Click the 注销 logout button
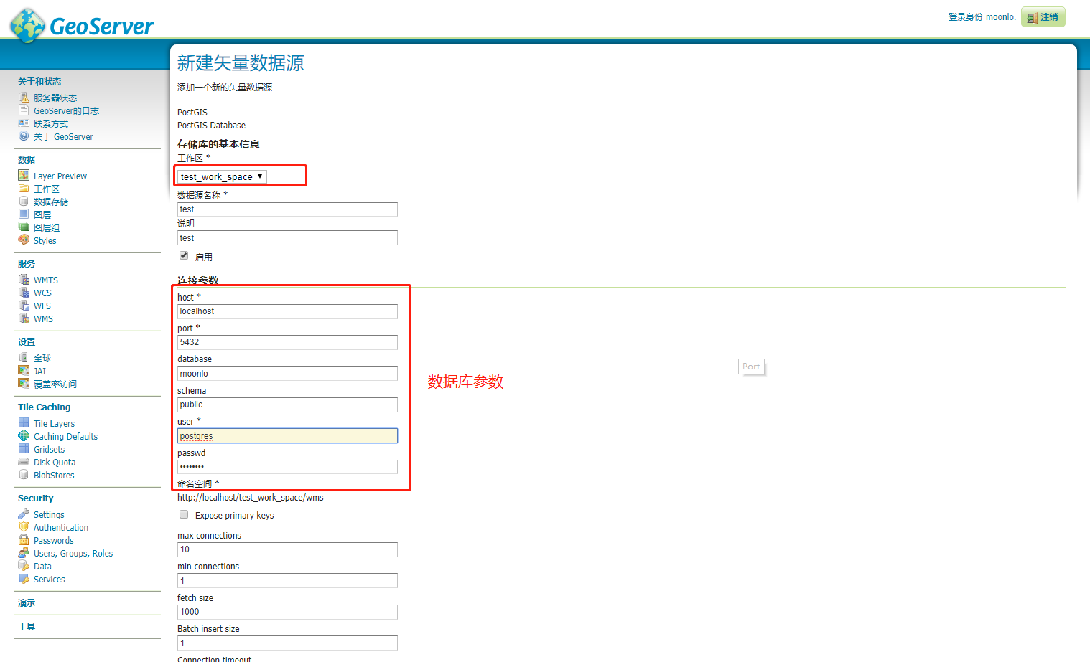Screen dimensions: 1090x662 coord(1043,16)
